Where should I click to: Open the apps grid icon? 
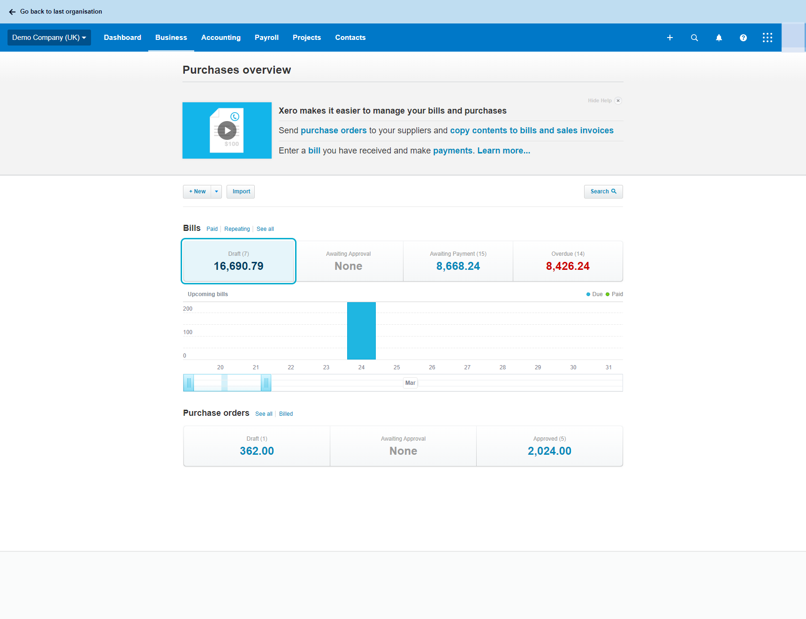pyautogui.click(x=768, y=38)
